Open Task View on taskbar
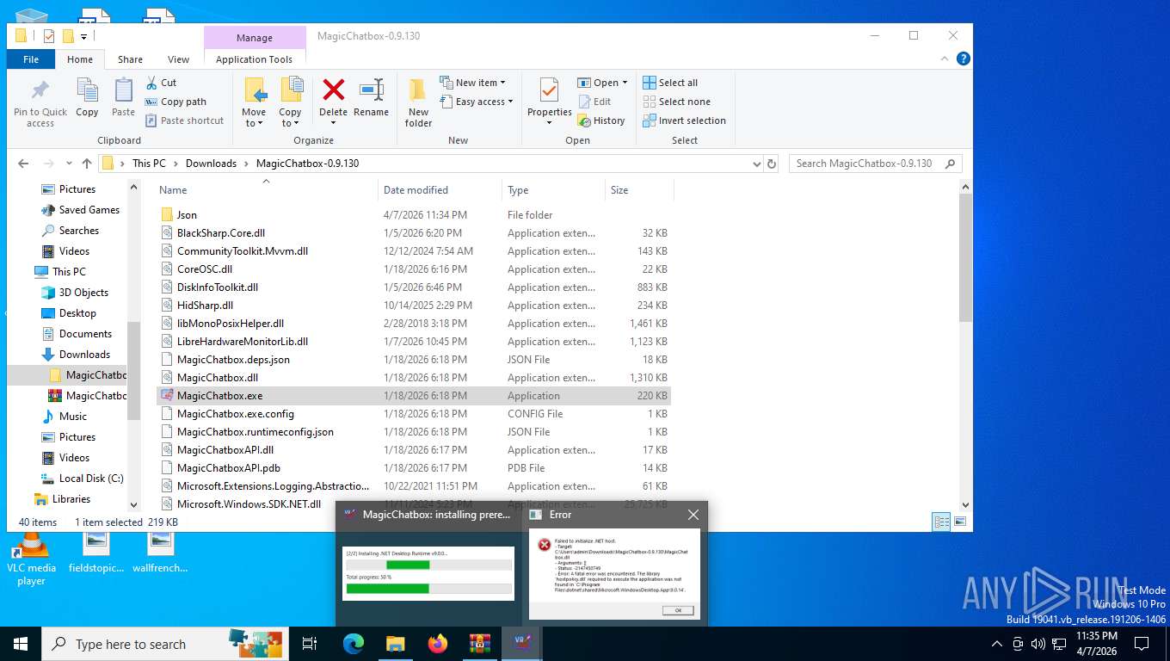The image size is (1170, 661). (310, 644)
